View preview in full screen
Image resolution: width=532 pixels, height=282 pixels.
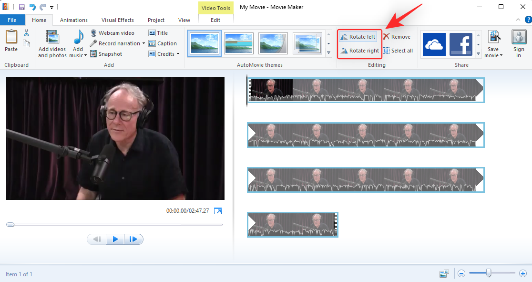click(218, 211)
